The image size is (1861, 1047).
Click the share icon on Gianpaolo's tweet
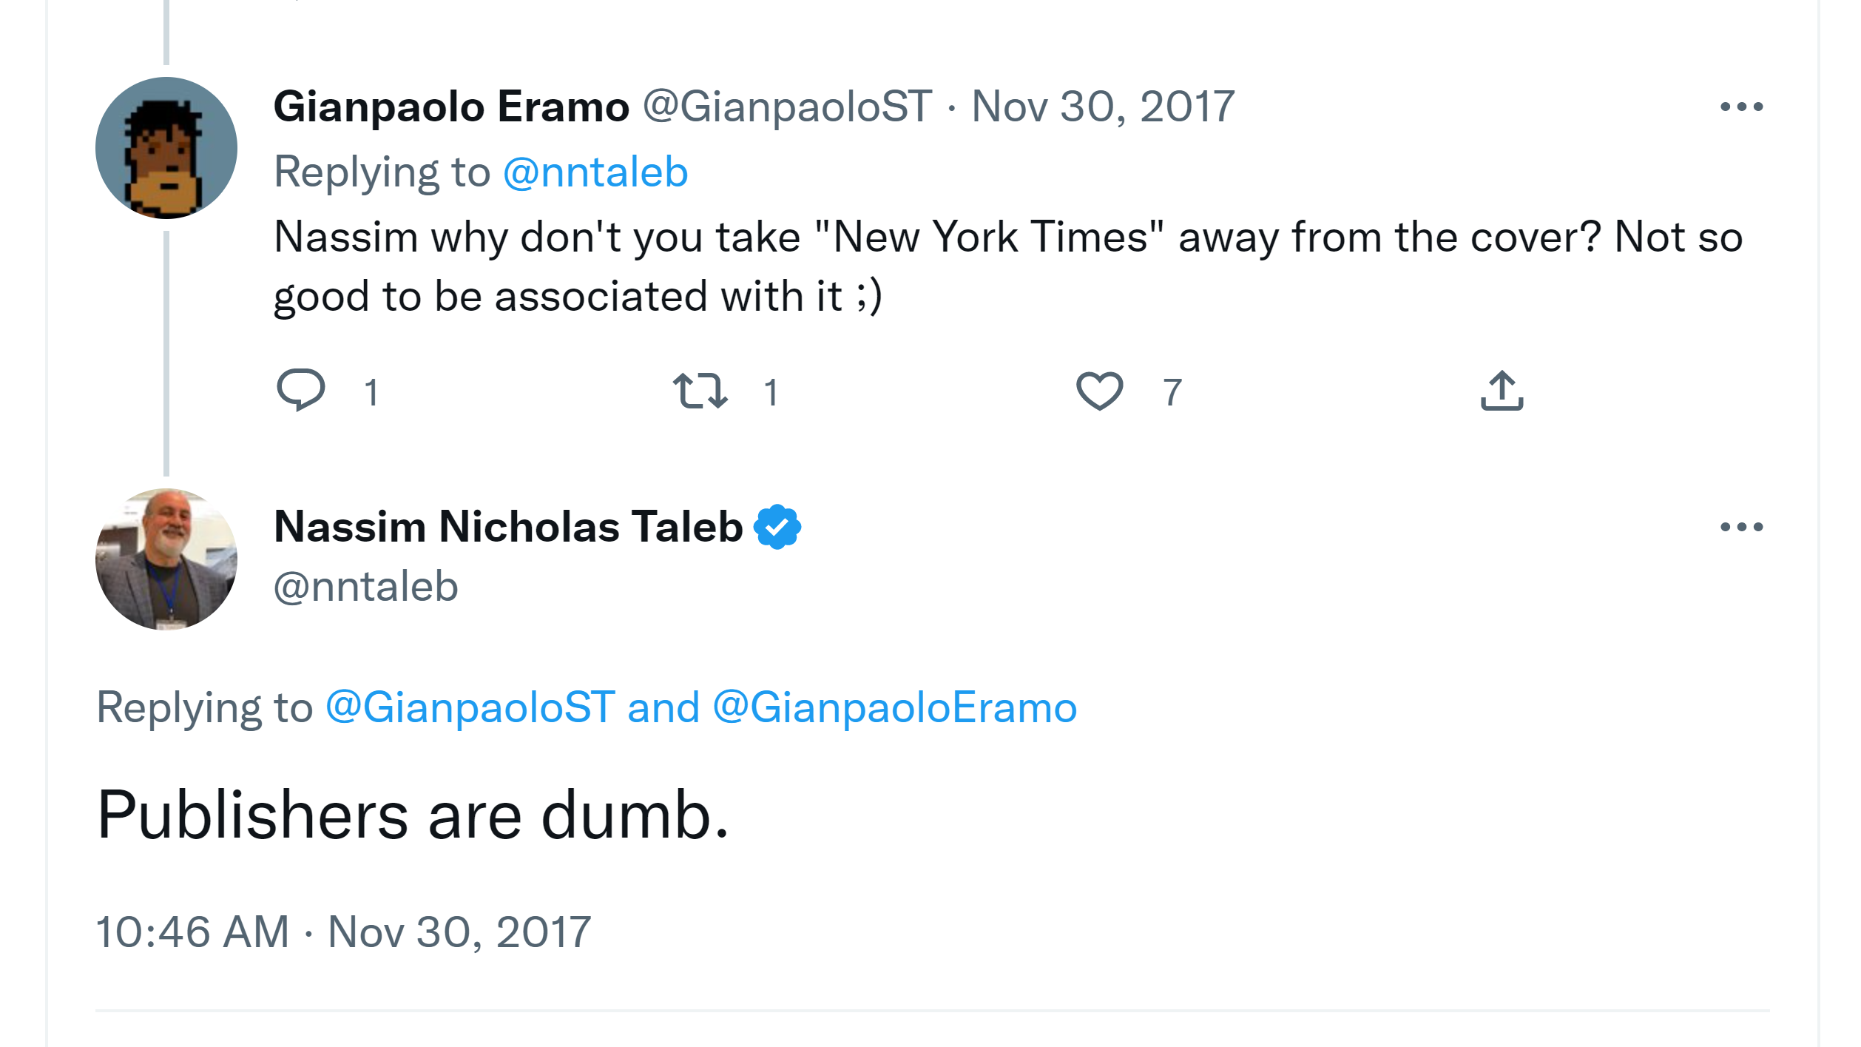1502,390
